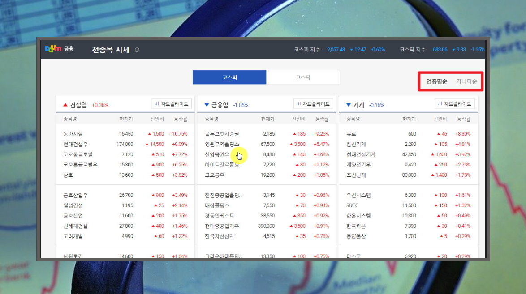
Task: Open stock 한국카본
Action: 356,226
